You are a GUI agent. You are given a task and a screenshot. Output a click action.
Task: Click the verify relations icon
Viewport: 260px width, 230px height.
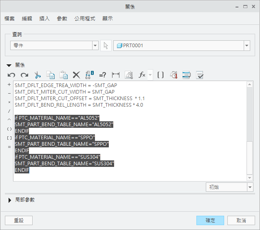[200, 75]
